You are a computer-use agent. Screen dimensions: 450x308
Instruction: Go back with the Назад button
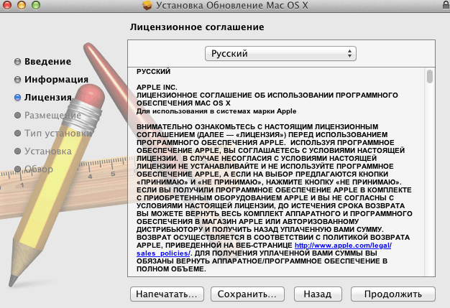318,294
